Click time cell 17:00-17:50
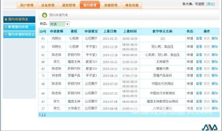 pos(130,76)
